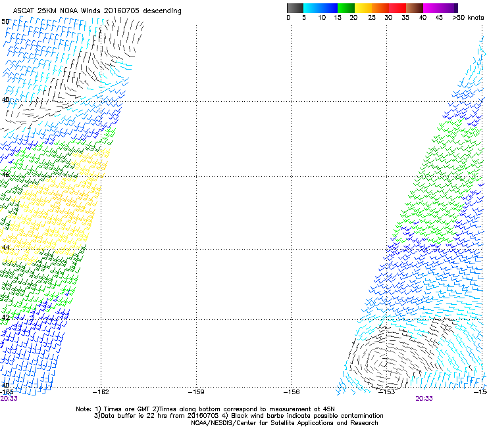This screenshot has width=487, height=427.
Task: Click the blue 5-15 knots legend segment
Action: pyautogui.click(x=320, y=8)
